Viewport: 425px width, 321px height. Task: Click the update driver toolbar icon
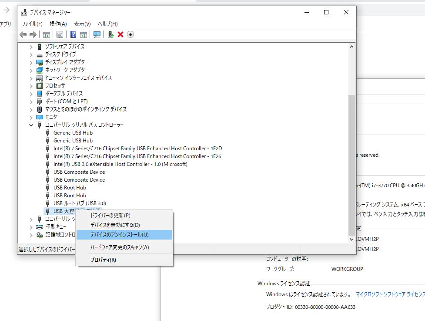tap(110, 34)
